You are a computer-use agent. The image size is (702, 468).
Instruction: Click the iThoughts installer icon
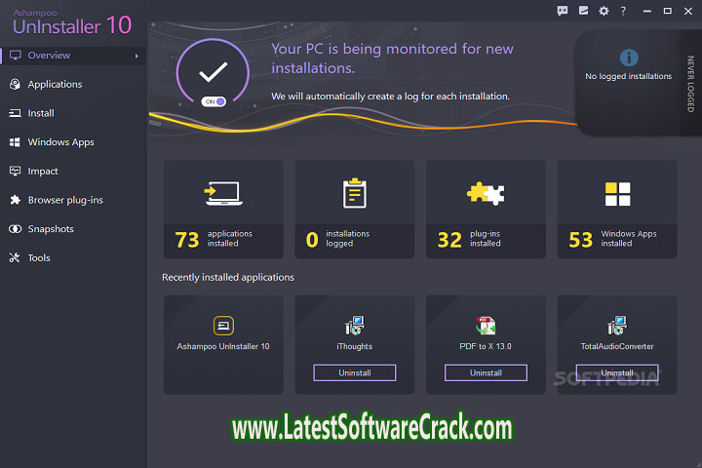355,326
